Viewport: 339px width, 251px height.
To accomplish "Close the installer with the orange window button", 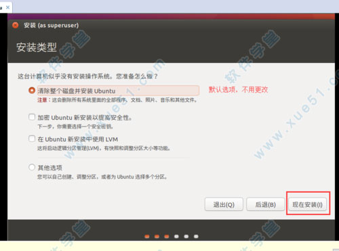I will tap(16, 25).
